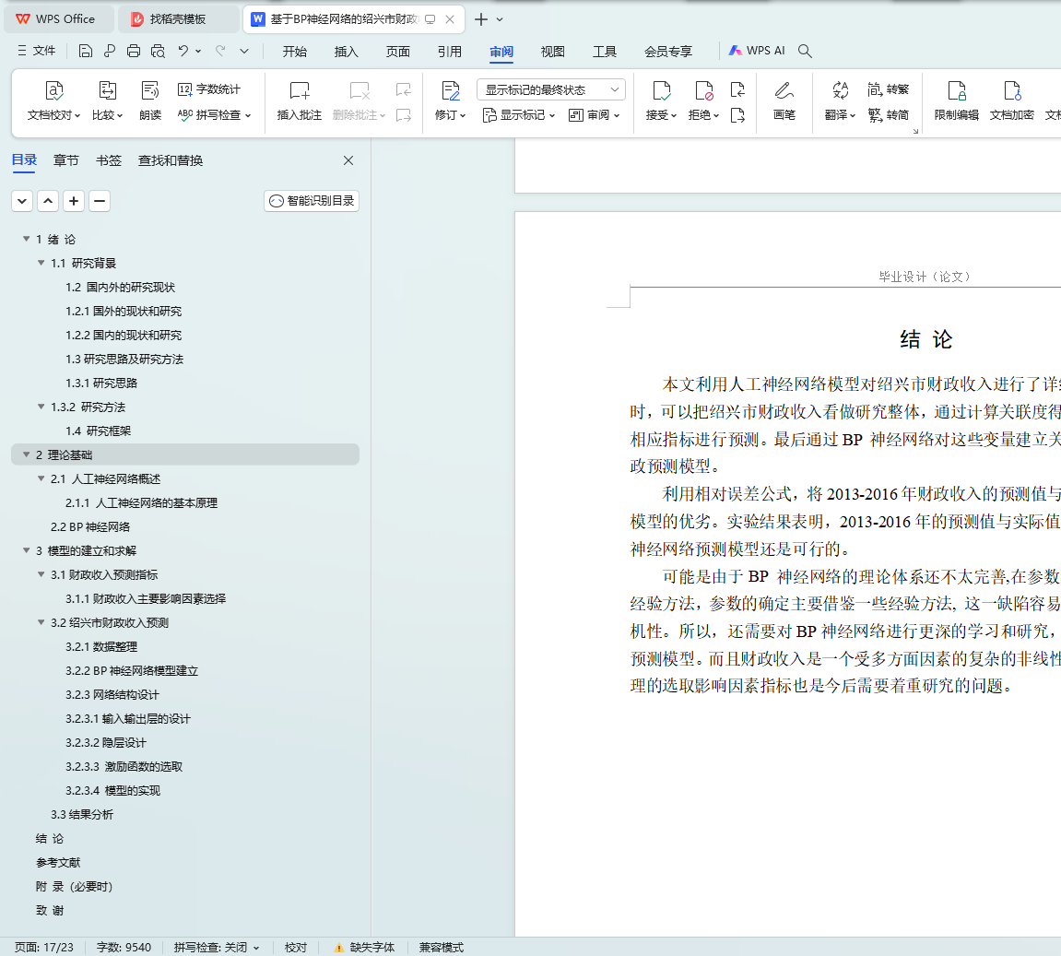Jump to 致 谢 heading in outline
This screenshot has height=956, width=1061.
(50, 910)
